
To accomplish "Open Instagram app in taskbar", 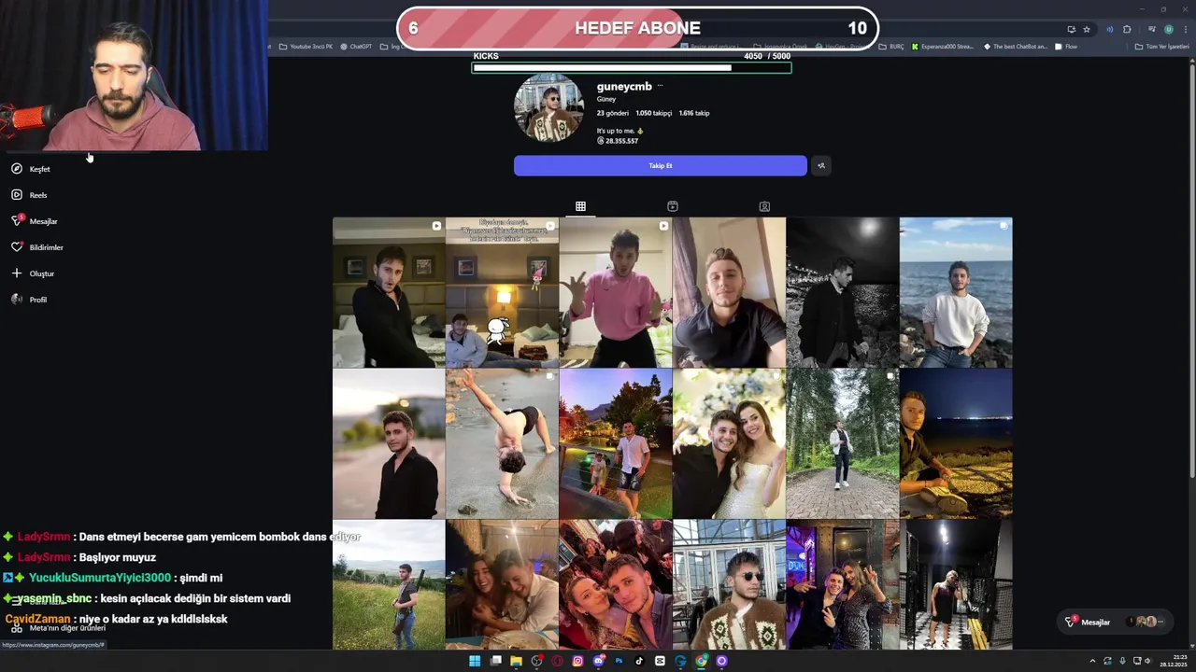I will pos(577,661).
